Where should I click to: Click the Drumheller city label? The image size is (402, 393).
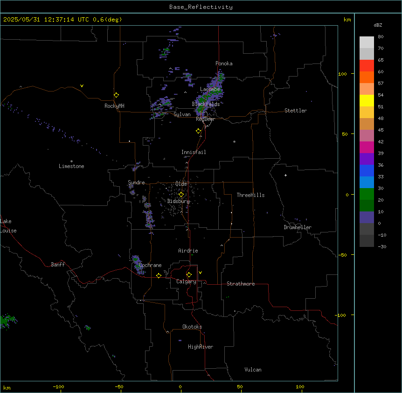click(298, 227)
